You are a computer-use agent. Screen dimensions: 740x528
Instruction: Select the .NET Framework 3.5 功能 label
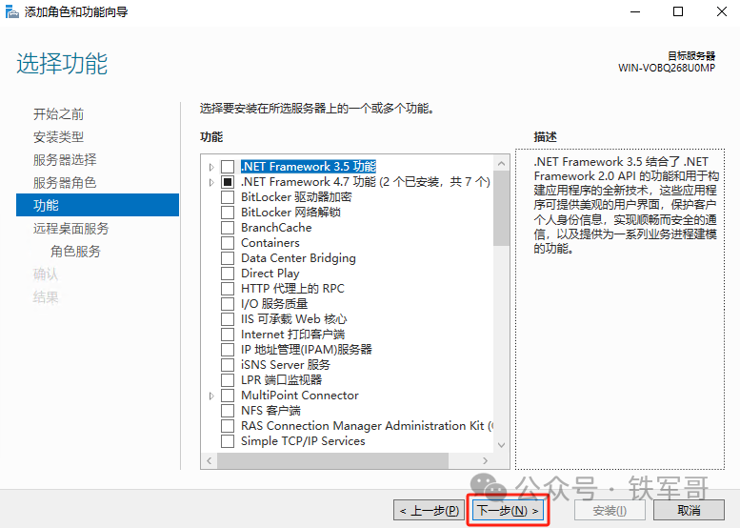pyautogui.click(x=309, y=166)
